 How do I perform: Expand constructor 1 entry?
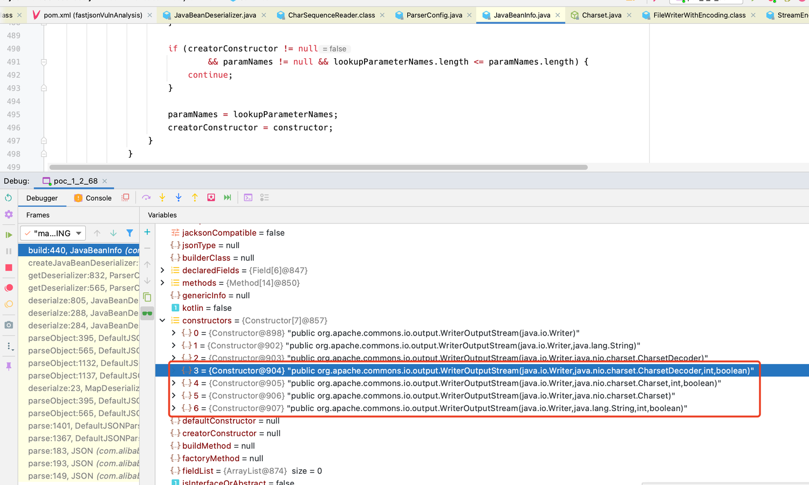(x=174, y=345)
